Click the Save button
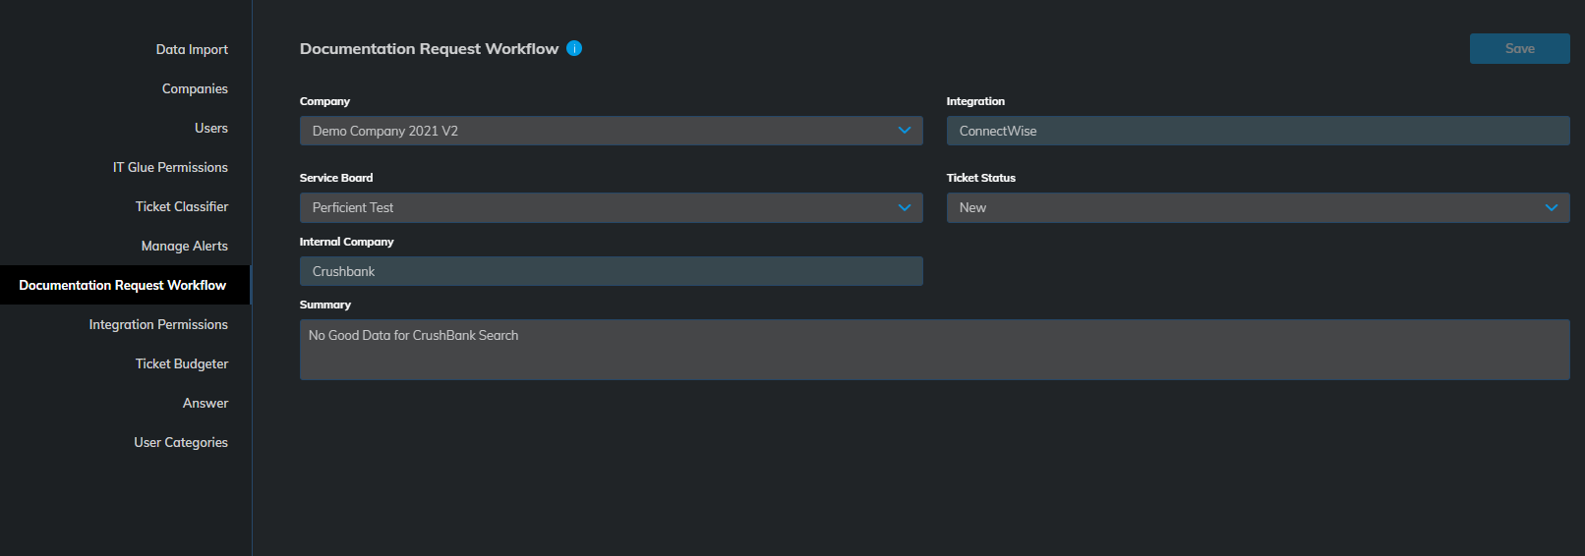Image resolution: width=1585 pixels, height=556 pixels. [1519, 48]
